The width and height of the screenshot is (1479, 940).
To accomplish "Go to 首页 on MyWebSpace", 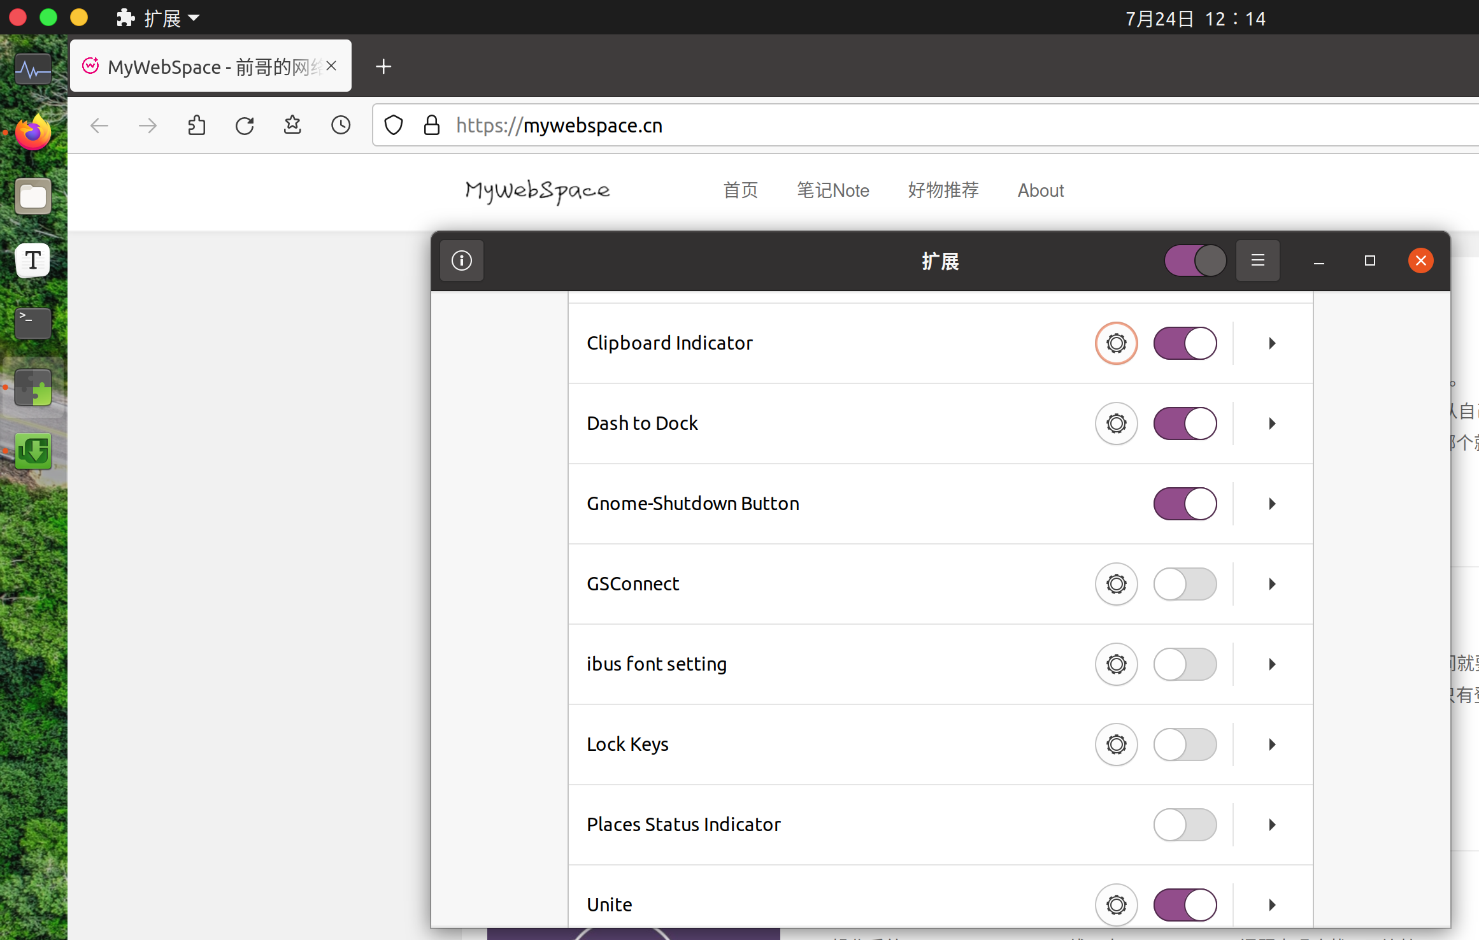I will pyautogui.click(x=740, y=190).
